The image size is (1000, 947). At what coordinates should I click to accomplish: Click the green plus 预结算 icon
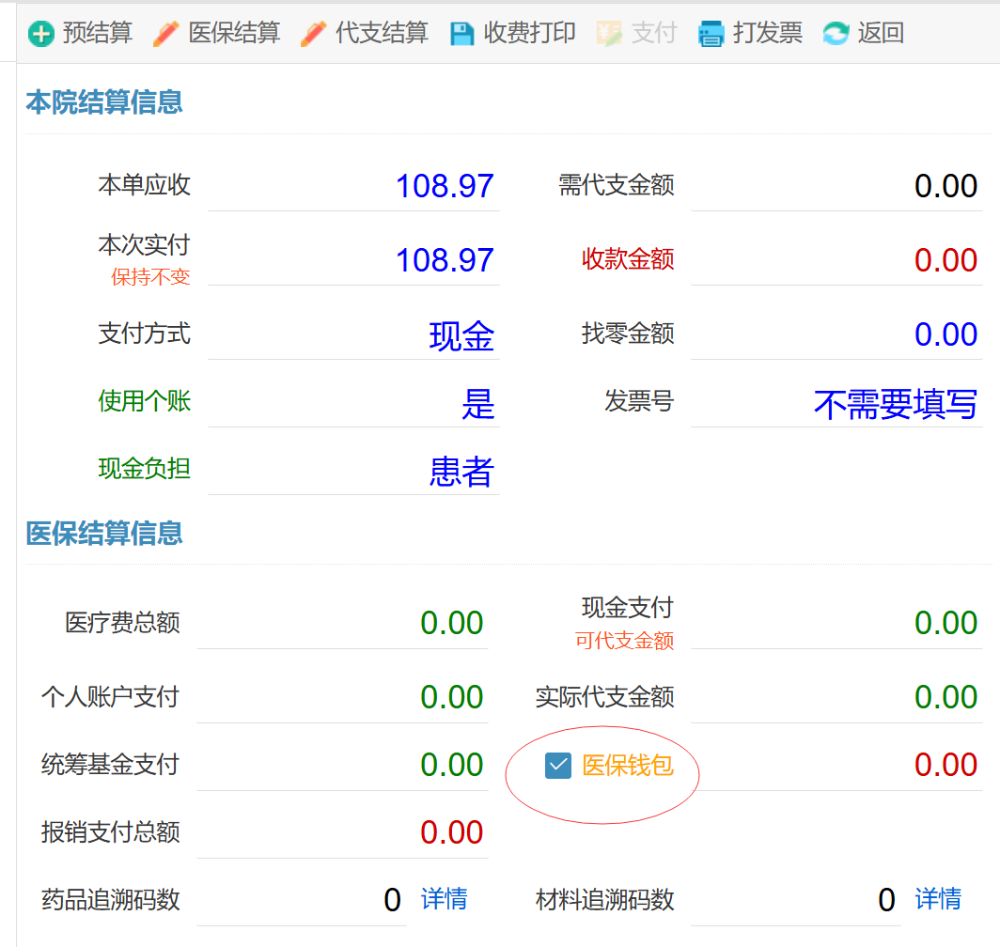tap(41, 34)
